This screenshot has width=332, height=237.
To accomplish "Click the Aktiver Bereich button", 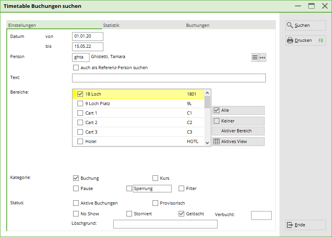I will click(238, 131).
